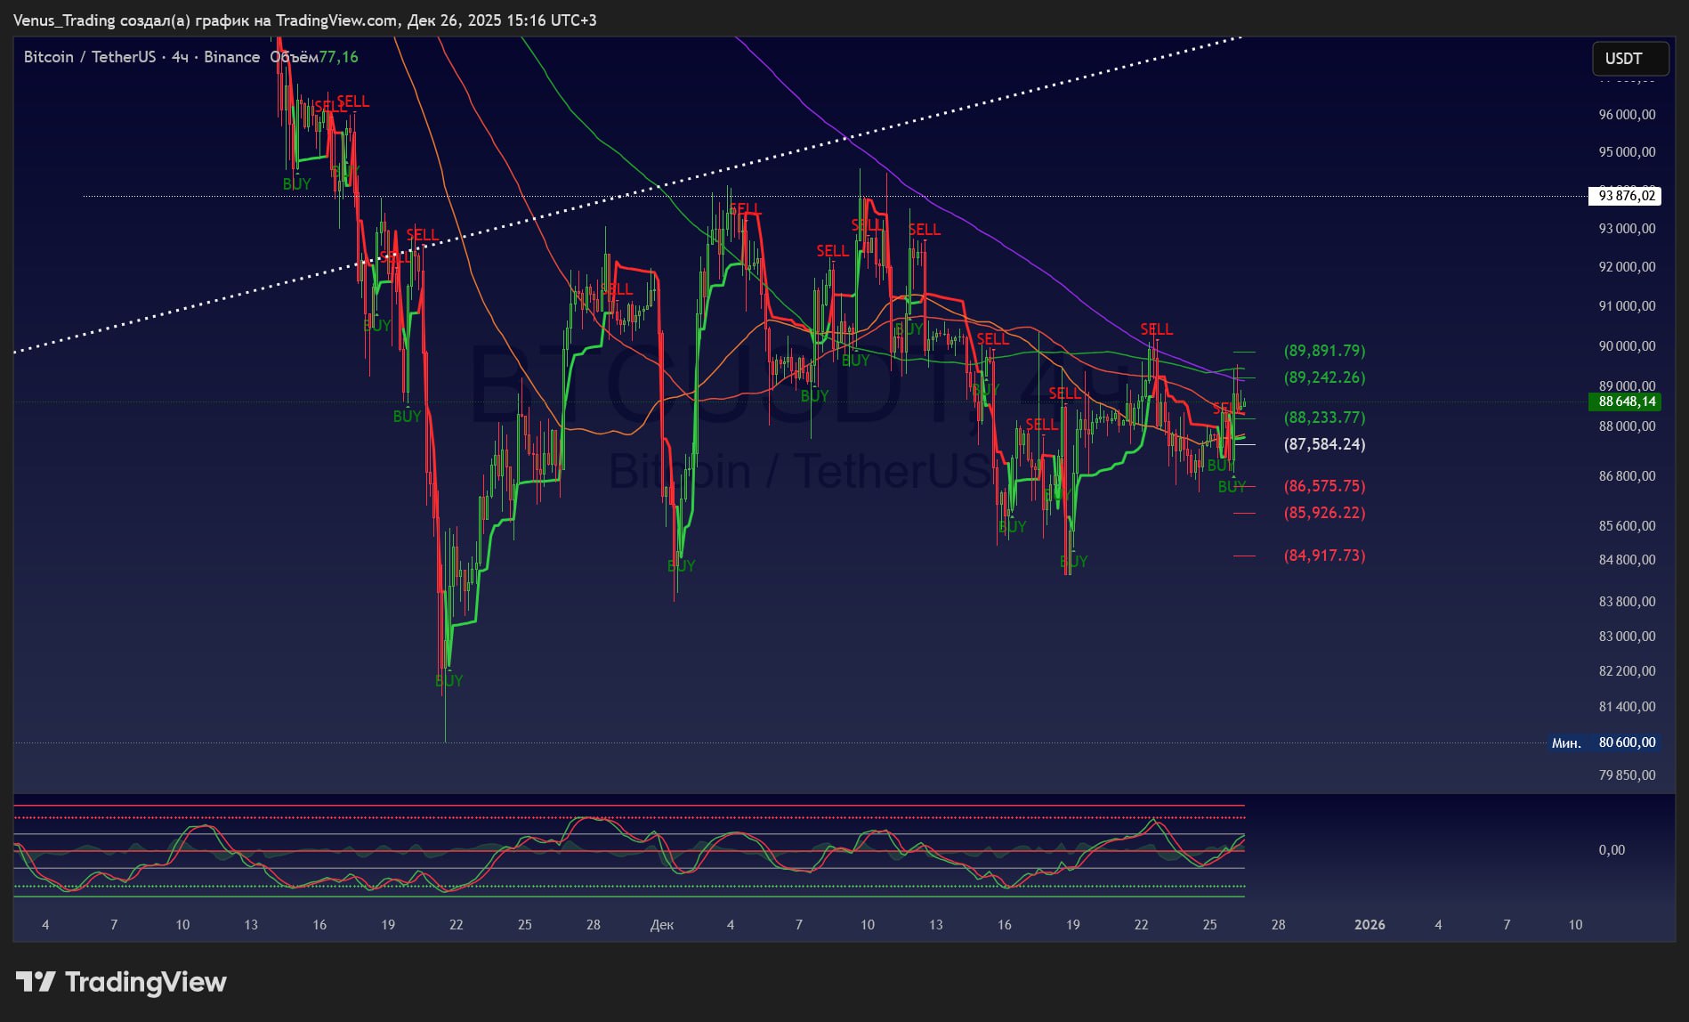Screen dimensions: 1689x1022
Task: Click the Дек month label on time axis
Action: 661,925
